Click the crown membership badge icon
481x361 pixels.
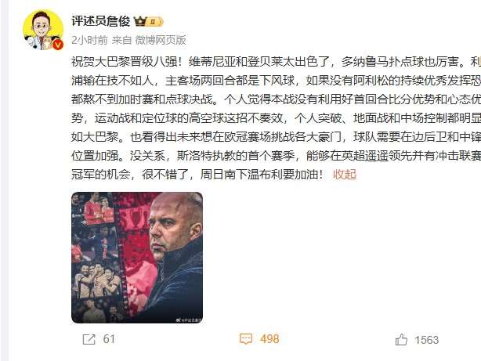coord(140,21)
